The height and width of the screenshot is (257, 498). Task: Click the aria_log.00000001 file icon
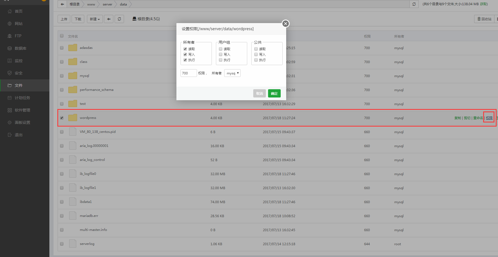coord(73,146)
